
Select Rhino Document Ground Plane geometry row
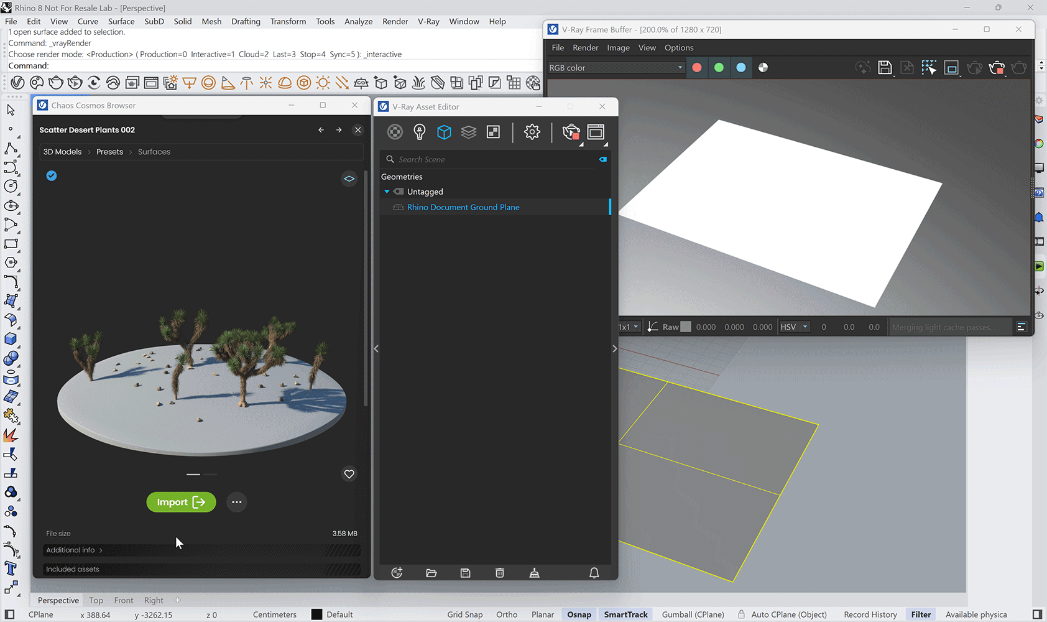pyautogui.click(x=495, y=207)
